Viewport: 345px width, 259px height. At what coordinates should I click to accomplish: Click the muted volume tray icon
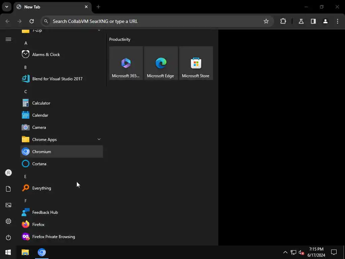click(301, 252)
